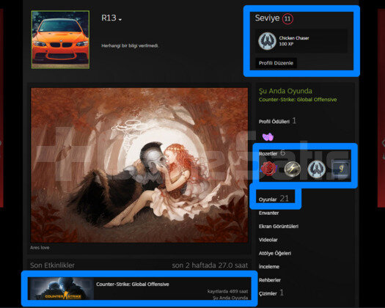The width and height of the screenshot is (385, 308).
Task: Select the yellow 9 games badge
Action: pyautogui.click(x=341, y=169)
